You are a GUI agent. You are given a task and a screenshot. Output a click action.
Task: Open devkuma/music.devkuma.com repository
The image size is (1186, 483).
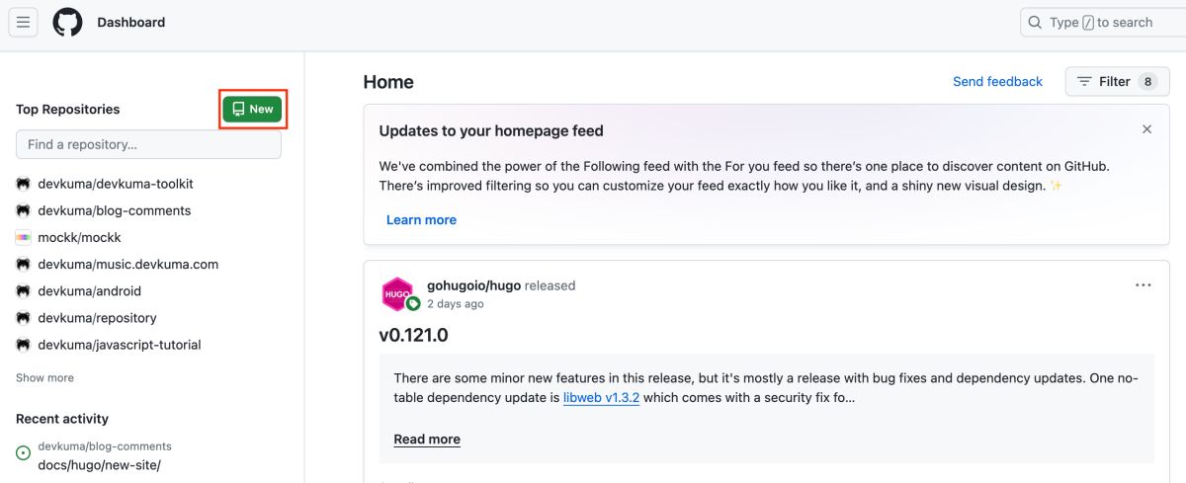point(127,264)
